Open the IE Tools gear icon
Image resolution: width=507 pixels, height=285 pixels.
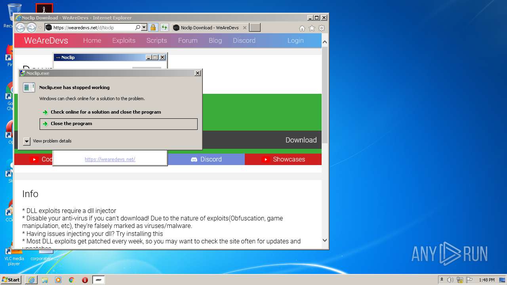[322, 28]
